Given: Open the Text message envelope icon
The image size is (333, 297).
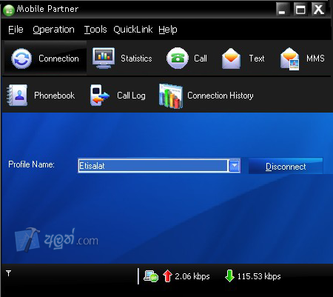Looking at the screenshot, I should pyautogui.click(x=231, y=59).
